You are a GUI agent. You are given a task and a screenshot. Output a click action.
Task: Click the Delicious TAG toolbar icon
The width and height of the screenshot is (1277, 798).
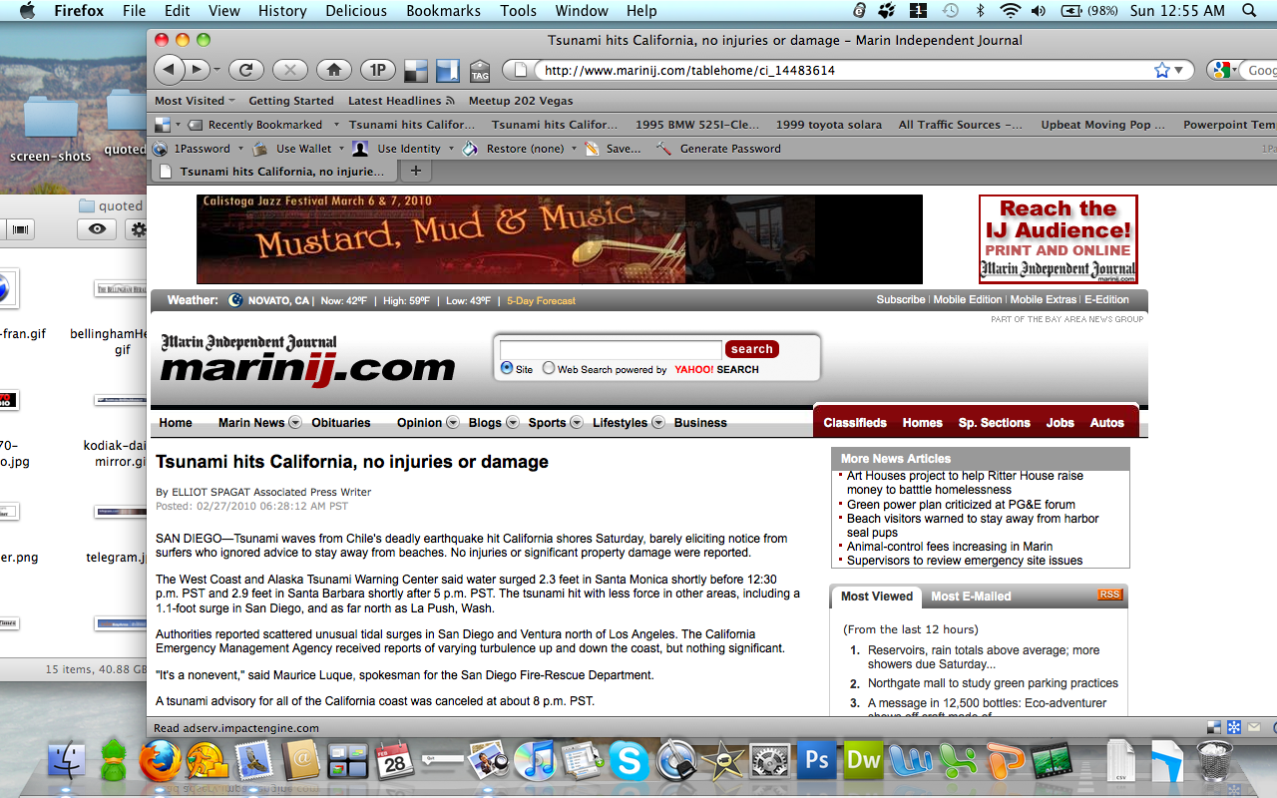480,71
